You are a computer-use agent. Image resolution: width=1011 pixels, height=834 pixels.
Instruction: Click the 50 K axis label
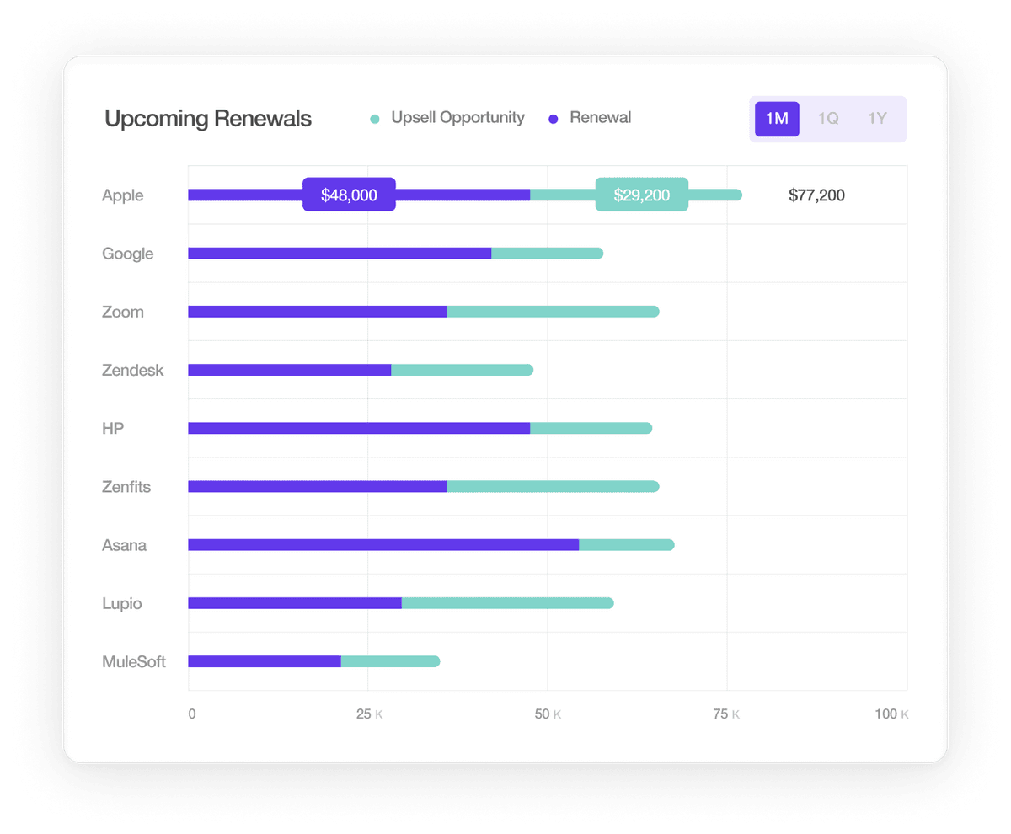click(548, 714)
